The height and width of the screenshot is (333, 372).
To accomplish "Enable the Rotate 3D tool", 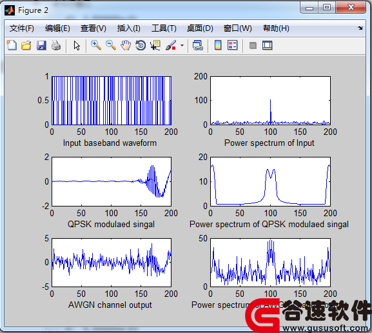I will [141, 45].
